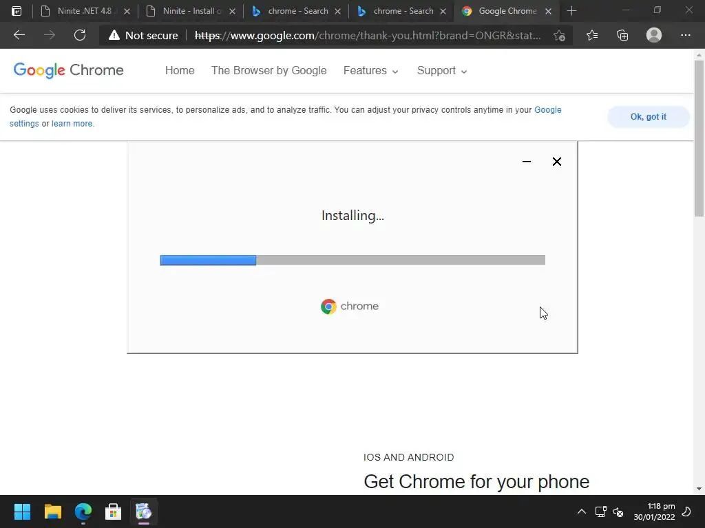
Task: Select the Google Chrome tab
Action: (507, 11)
